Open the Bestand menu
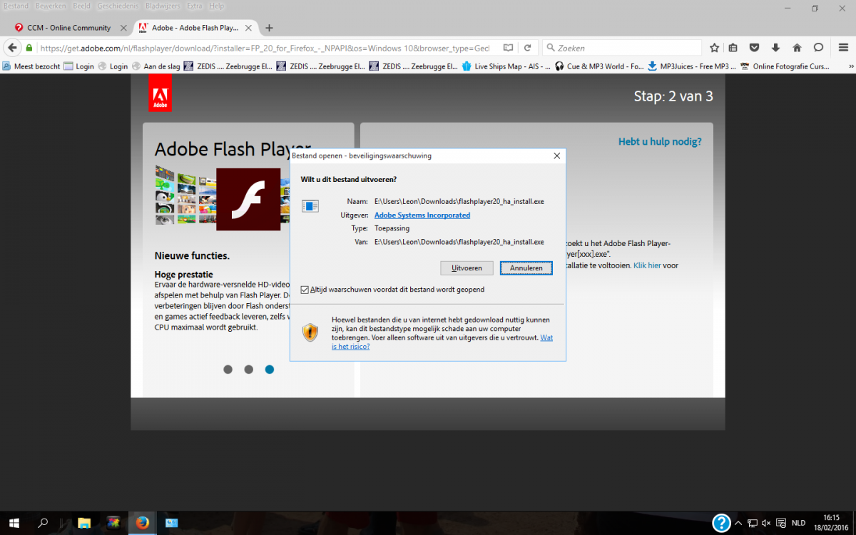 click(16, 6)
